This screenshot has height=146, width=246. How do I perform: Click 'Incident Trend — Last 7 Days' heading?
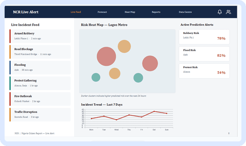(x=102, y=105)
